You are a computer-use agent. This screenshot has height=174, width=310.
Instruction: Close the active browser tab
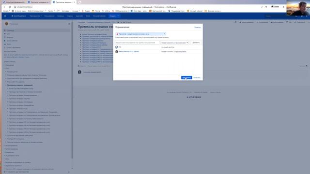pyautogui.click(x=74, y=2)
